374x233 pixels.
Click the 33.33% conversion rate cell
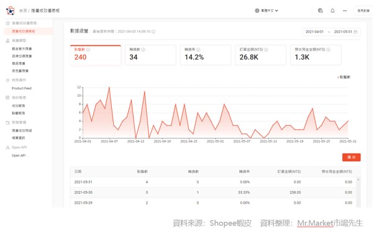[244, 193]
